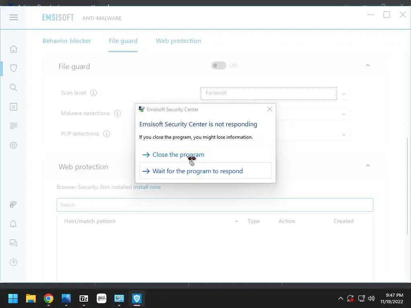Click the Emsisoft Security Center dialog icon

click(142, 109)
